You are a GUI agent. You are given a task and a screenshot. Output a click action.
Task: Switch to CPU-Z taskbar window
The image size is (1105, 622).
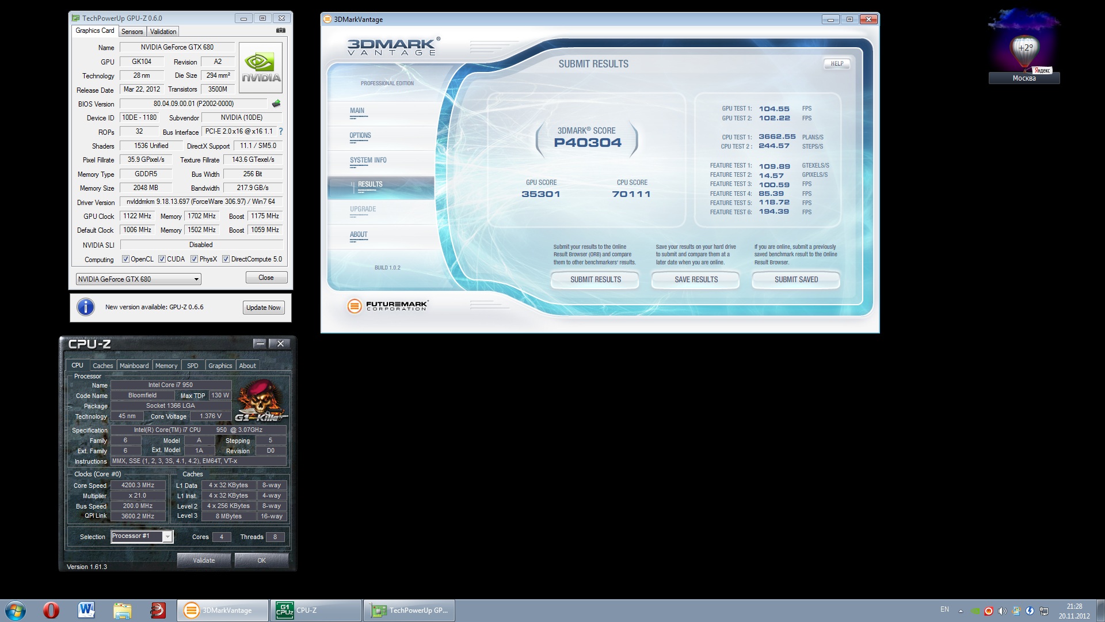[316, 610]
